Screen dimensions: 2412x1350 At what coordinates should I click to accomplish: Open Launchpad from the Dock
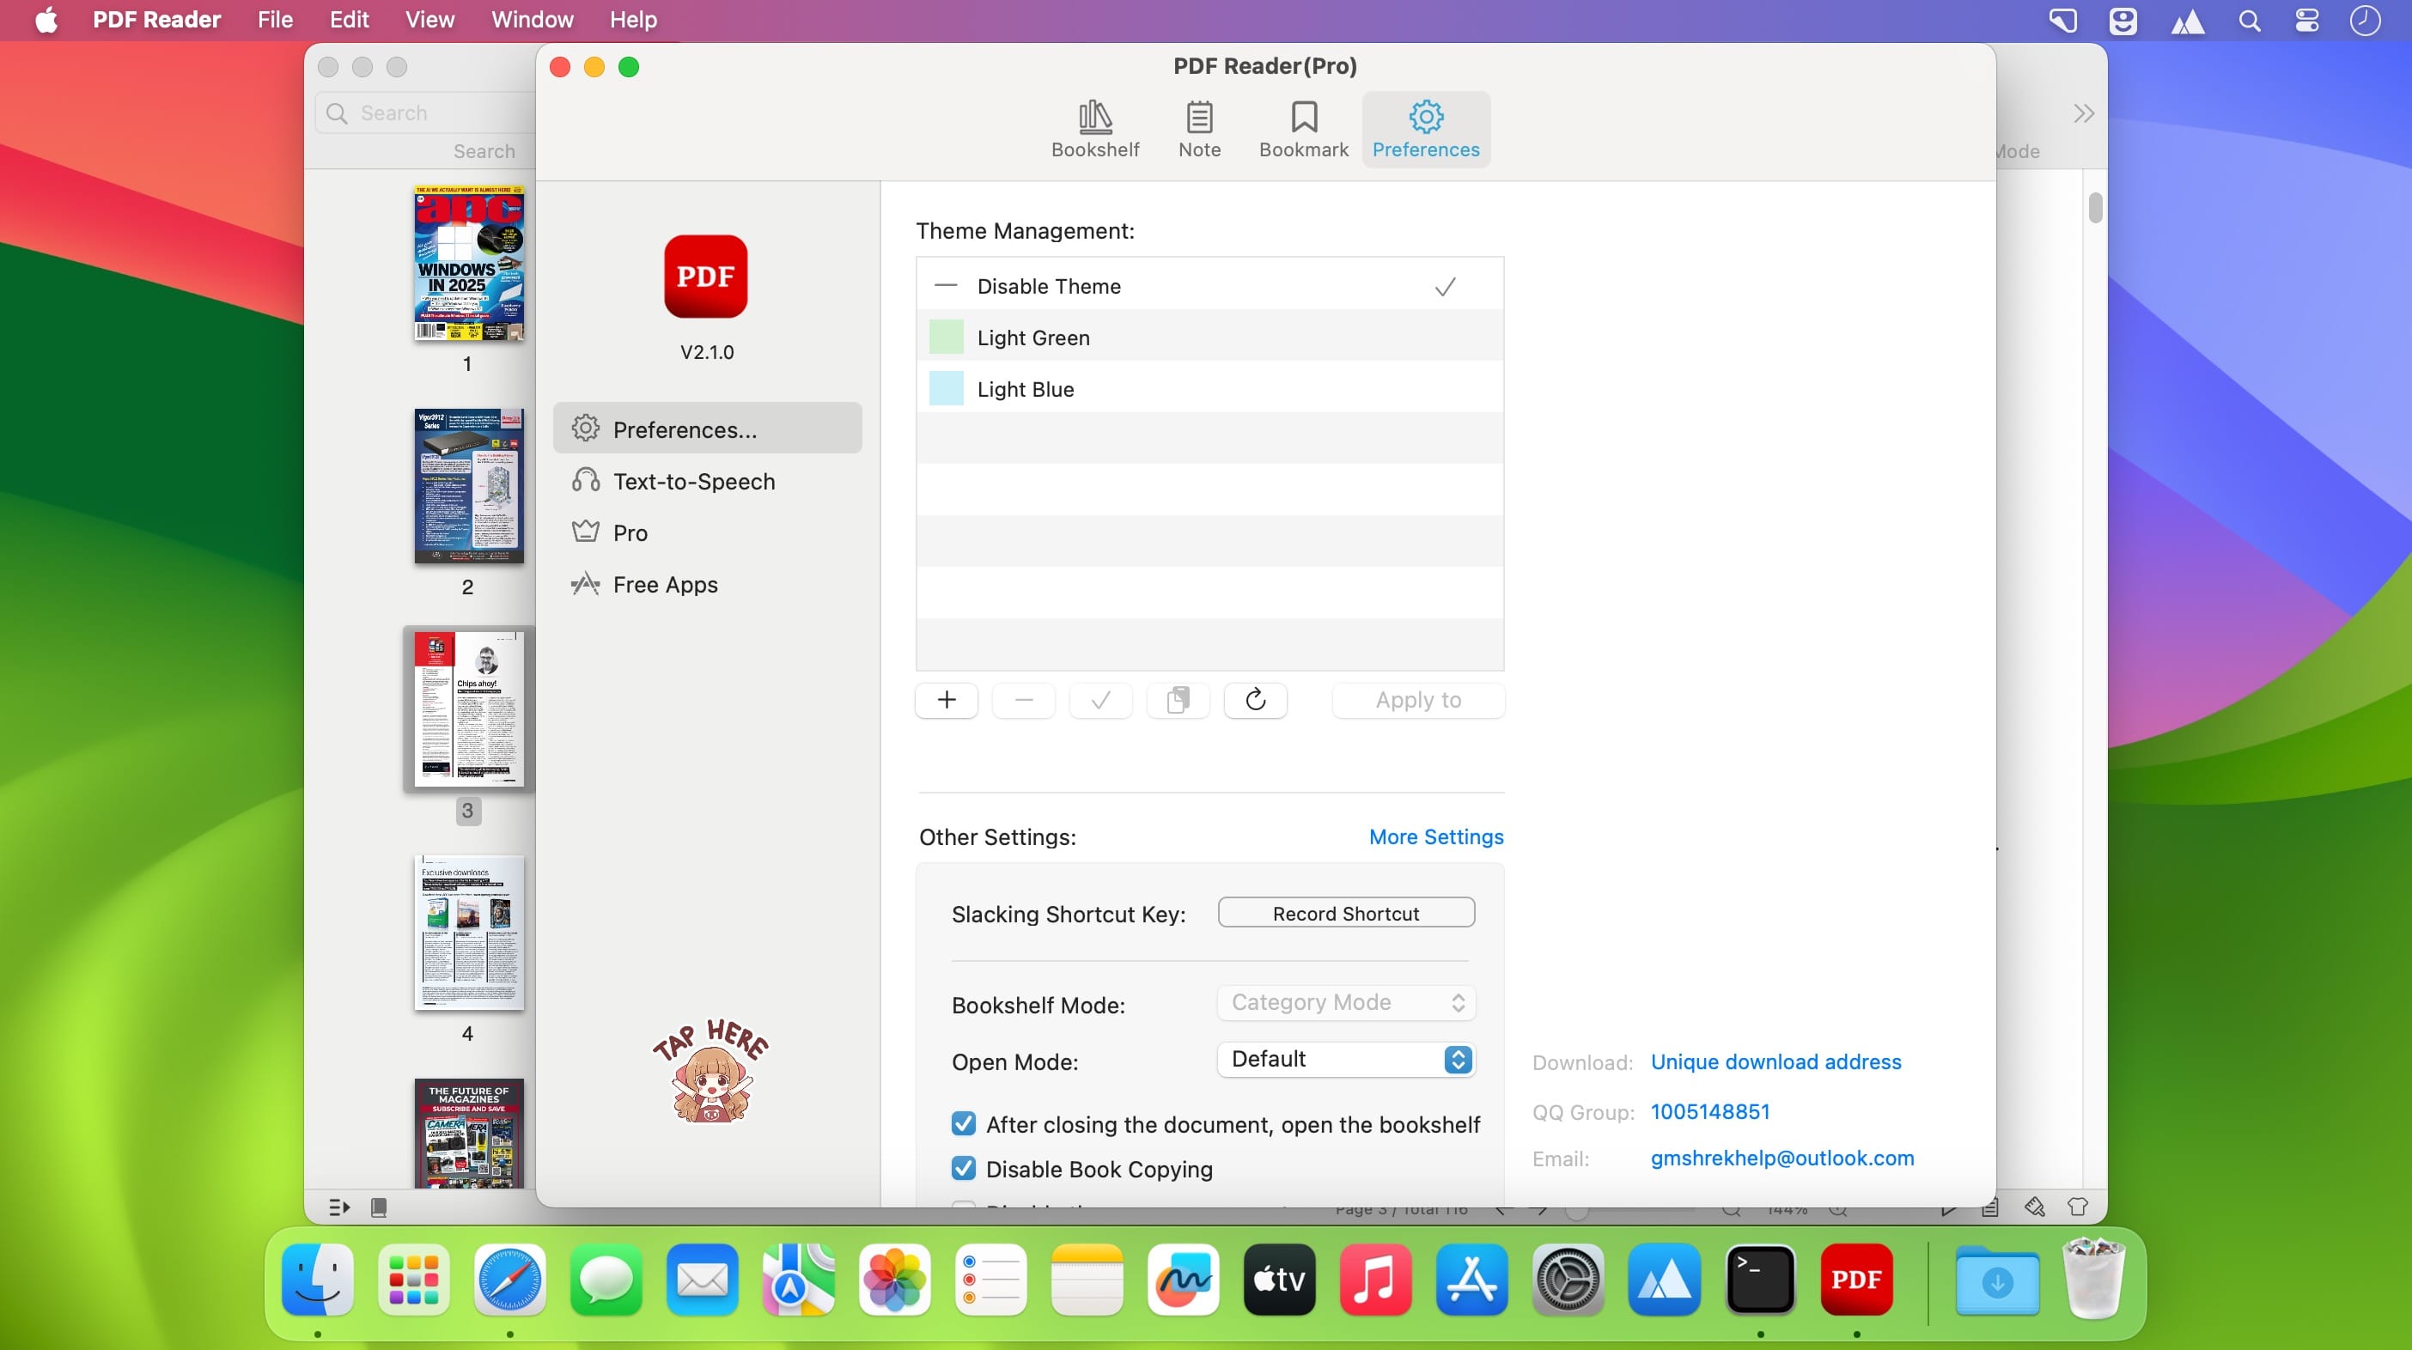point(414,1279)
